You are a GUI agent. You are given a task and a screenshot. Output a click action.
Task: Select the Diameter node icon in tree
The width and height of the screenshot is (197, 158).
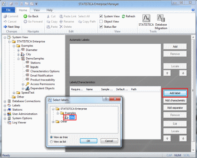pos(23,50)
